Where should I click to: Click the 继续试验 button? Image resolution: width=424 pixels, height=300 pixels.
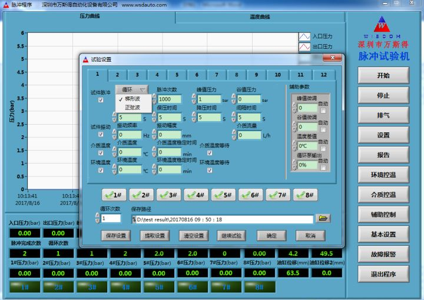[231, 236]
